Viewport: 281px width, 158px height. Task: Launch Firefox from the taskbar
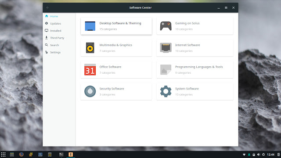(22, 154)
